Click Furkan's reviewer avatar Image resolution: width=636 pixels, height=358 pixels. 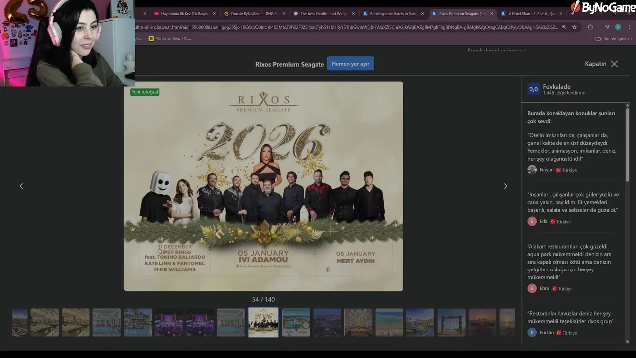(532, 332)
